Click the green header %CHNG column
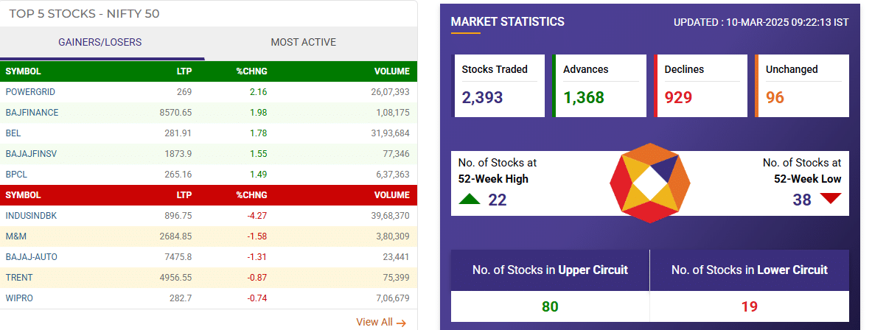872x330 pixels. click(x=251, y=71)
